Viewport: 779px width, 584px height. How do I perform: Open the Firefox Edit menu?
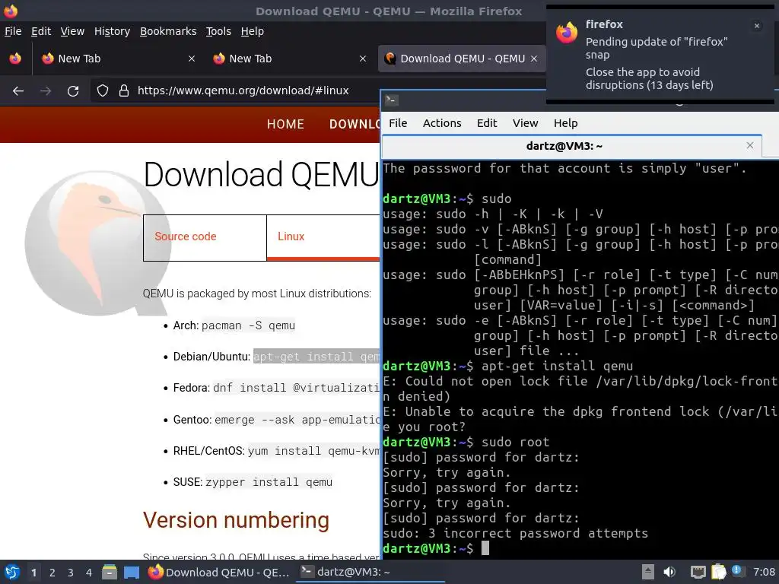tap(41, 31)
